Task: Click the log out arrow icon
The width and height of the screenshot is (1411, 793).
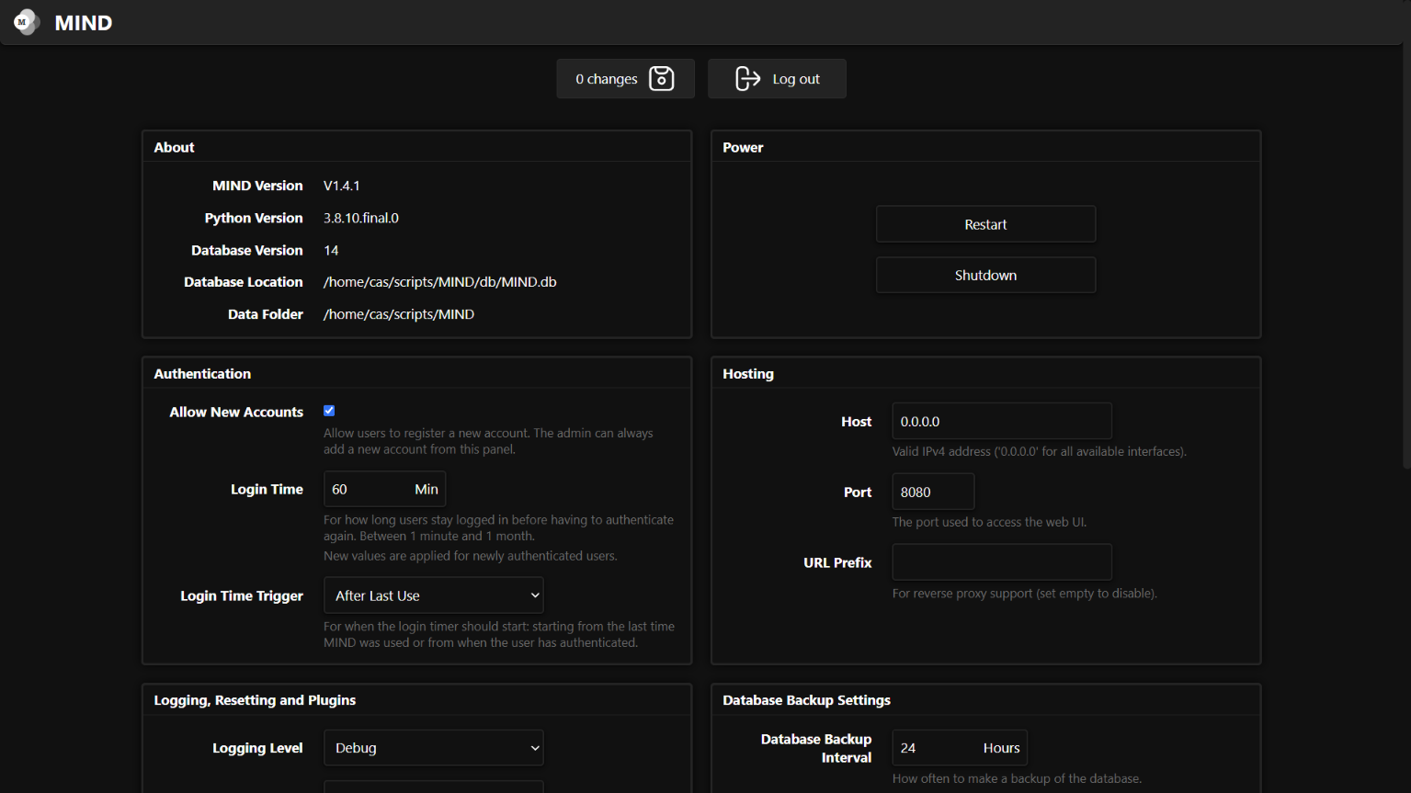Action: pyautogui.click(x=748, y=79)
